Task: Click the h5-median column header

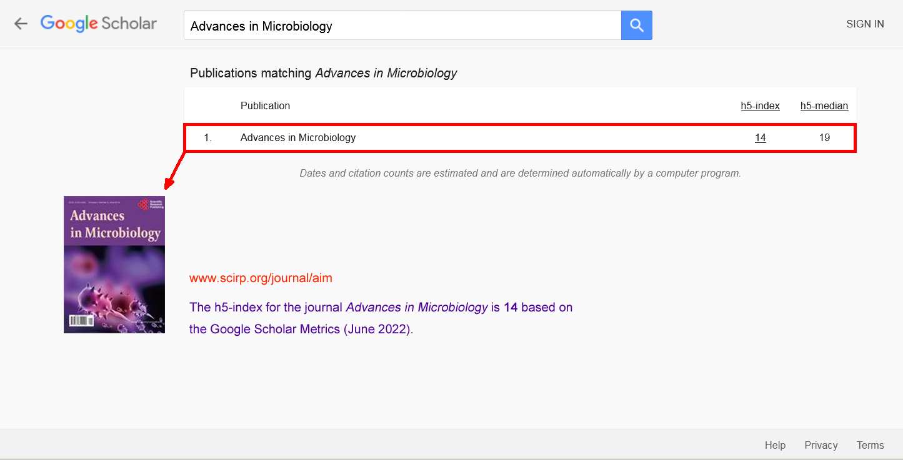Action: point(824,106)
